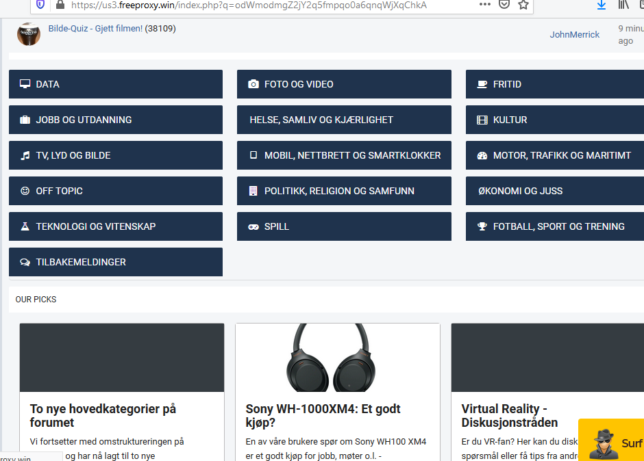The height and width of the screenshot is (461, 644).
Task: Click the film strip icon on Kultur
Action: click(x=482, y=120)
